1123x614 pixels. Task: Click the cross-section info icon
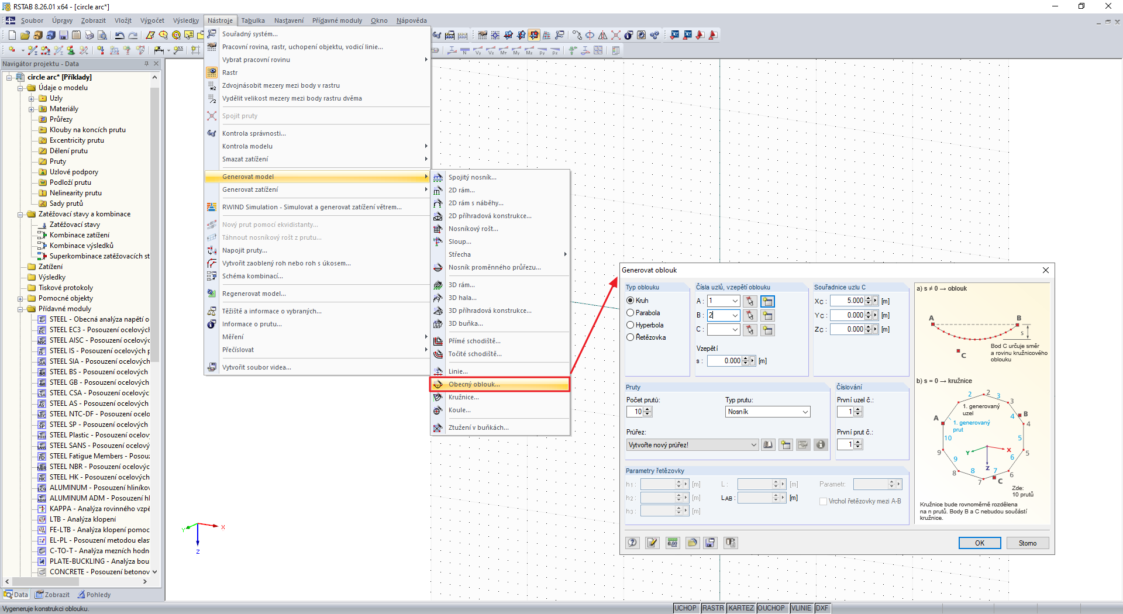point(821,445)
